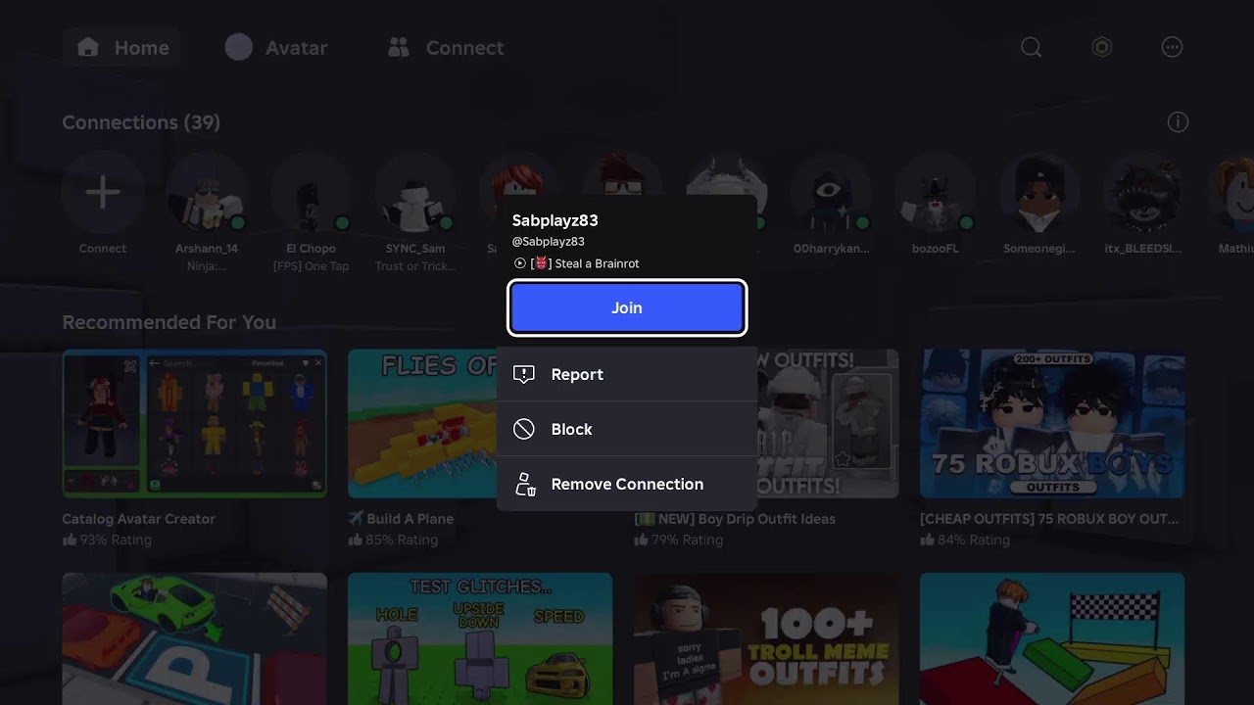This screenshot has height=705, width=1254.
Task: Go to the Connect tab
Action: pyautogui.click(x=446, y=47)
